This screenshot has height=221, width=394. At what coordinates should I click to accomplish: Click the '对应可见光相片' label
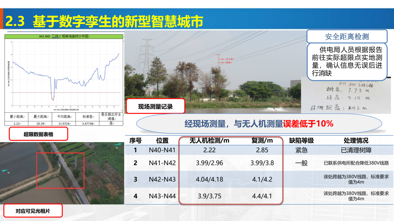point(33,211)
